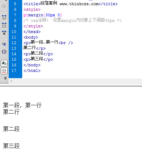The width and height of the screenshot is (142, 157).
Task: Click code line '<p>第二段</p>'
Action: 38,53
